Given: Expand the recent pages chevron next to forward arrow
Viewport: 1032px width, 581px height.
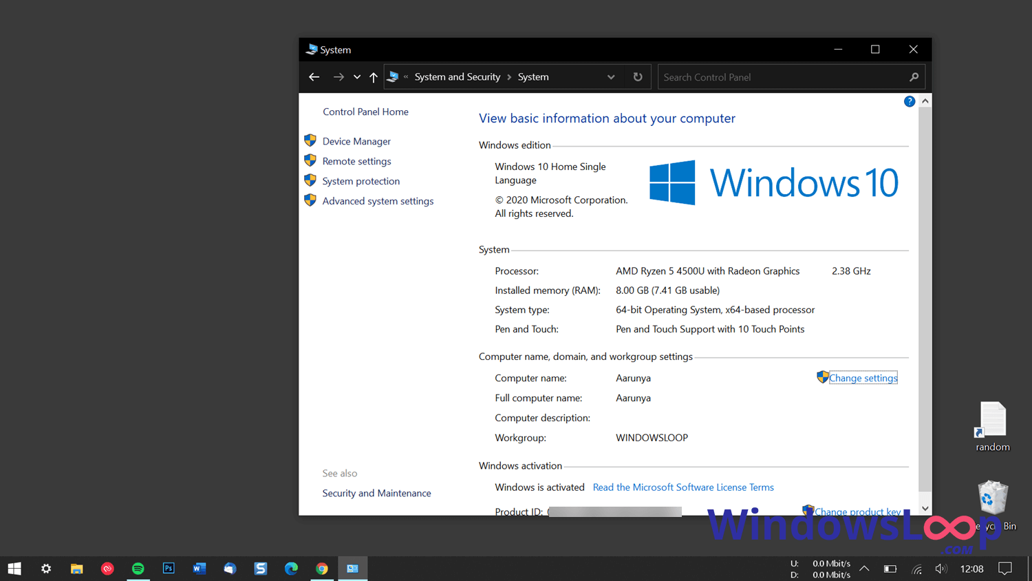Looking at the screenshot, I should coord(356,76).
